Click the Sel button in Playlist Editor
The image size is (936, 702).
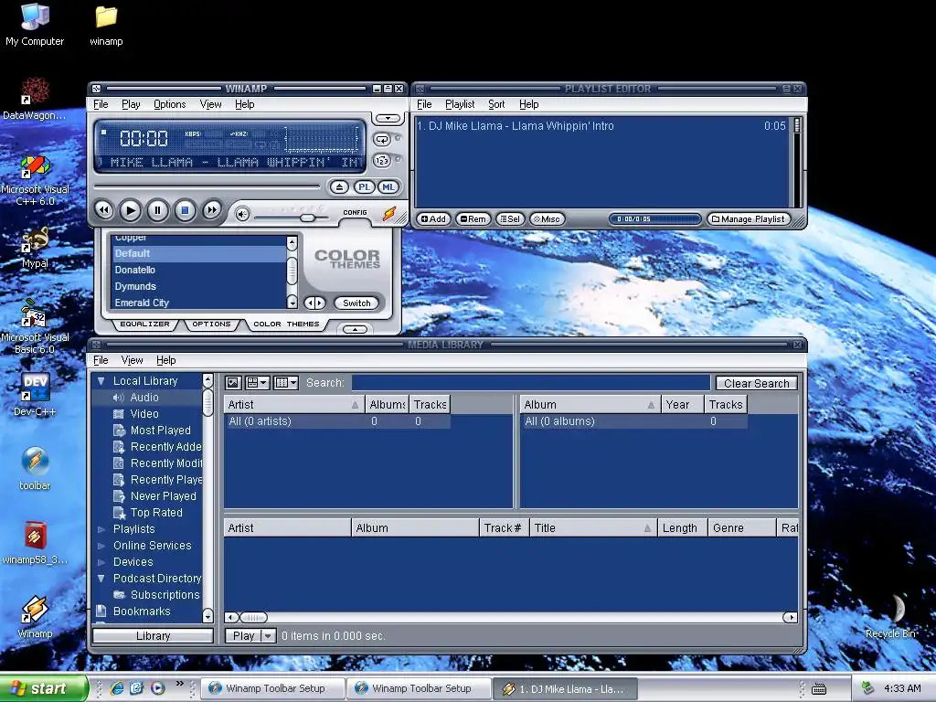click(510, 219)
